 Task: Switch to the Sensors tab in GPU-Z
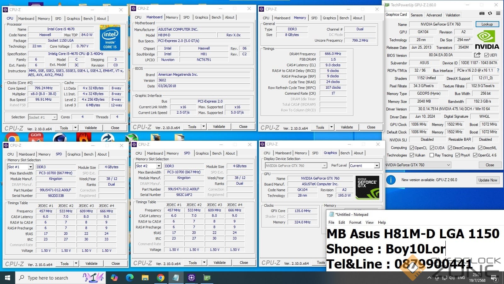(x=416, y=15)
